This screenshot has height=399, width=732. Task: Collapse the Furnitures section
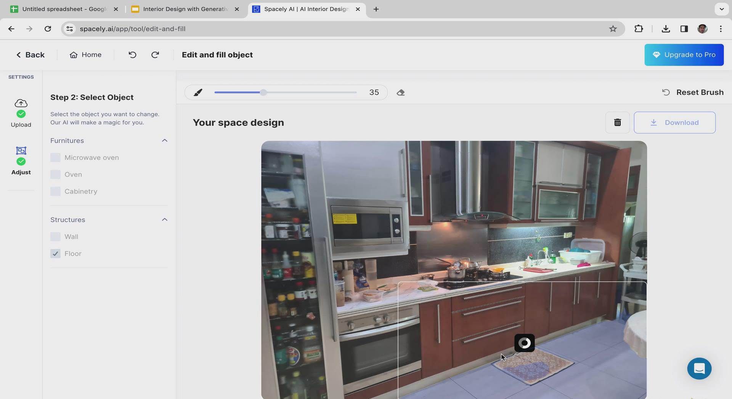(x=164, y=141)
